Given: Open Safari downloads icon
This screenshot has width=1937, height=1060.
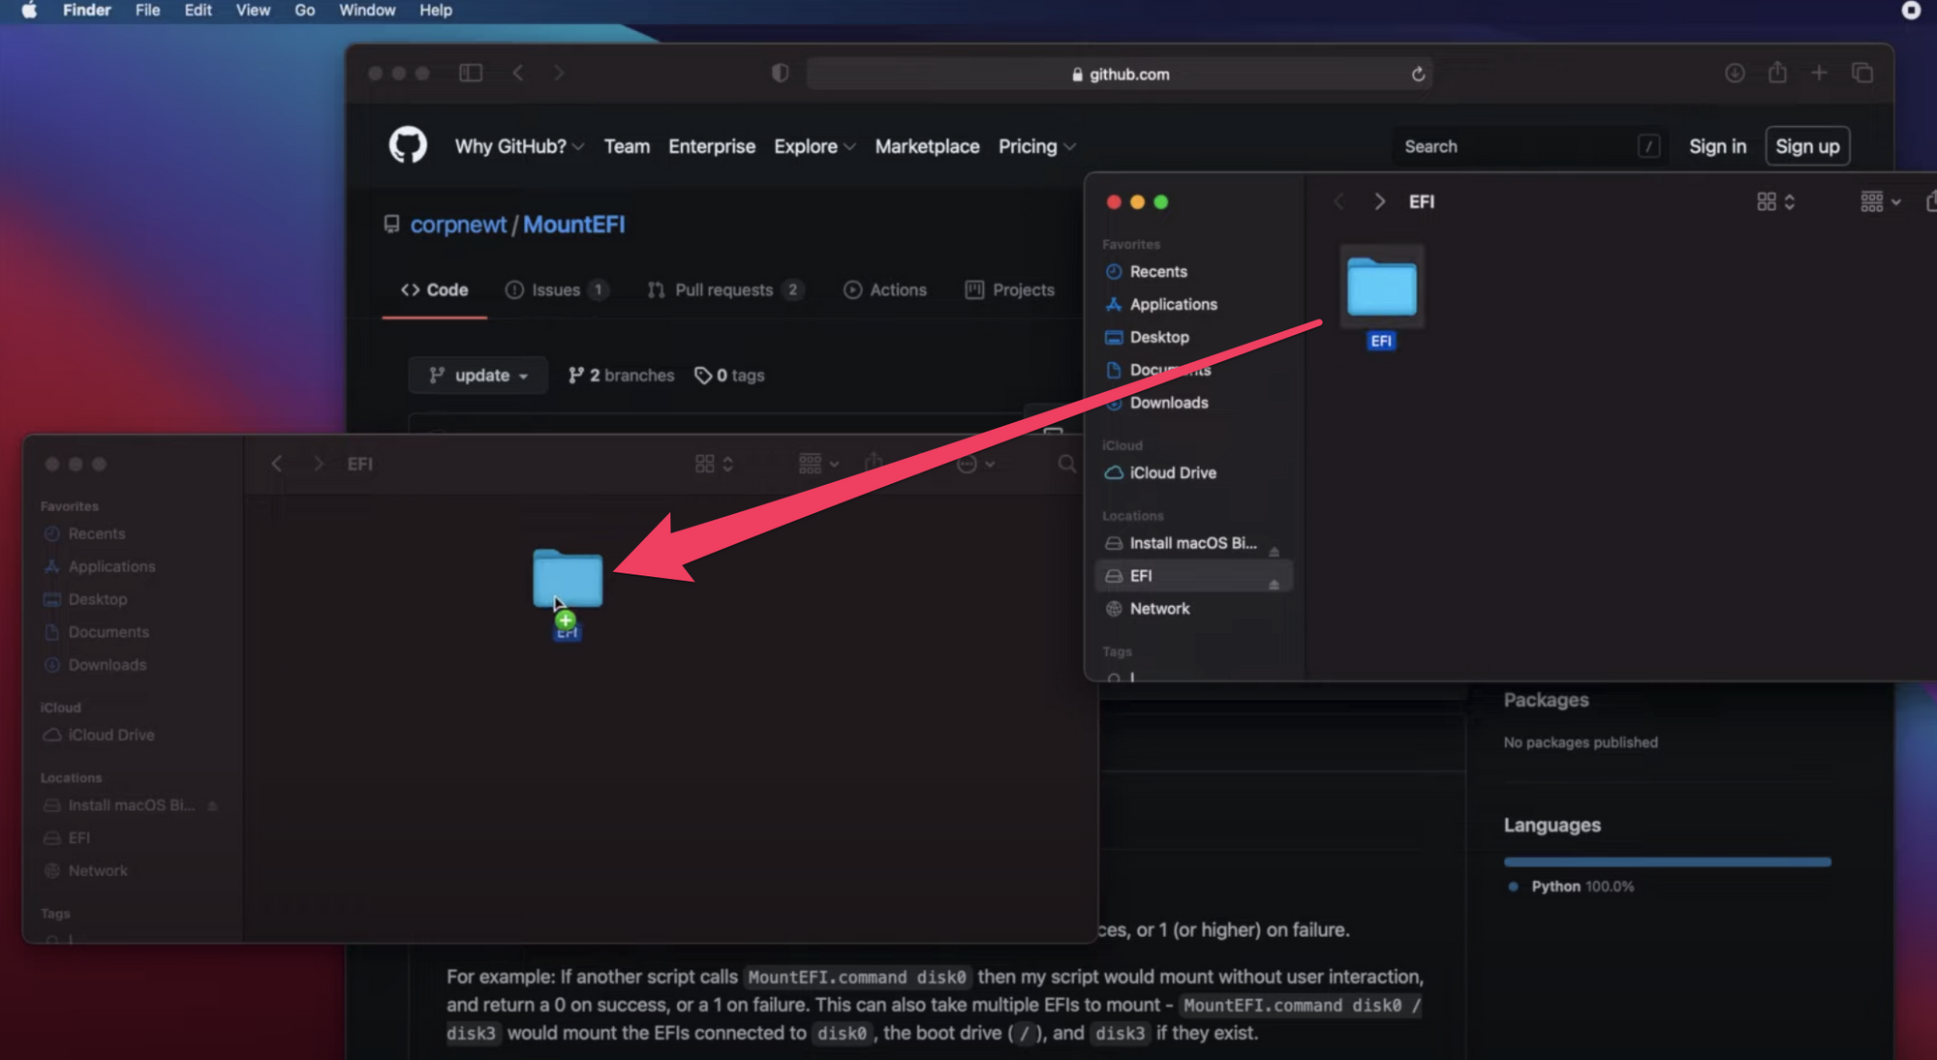Looking at the screenshot, I should (x=1735, y=74).
